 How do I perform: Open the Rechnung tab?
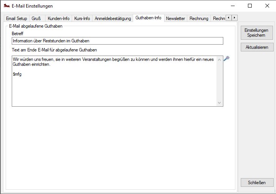[199, 19]
